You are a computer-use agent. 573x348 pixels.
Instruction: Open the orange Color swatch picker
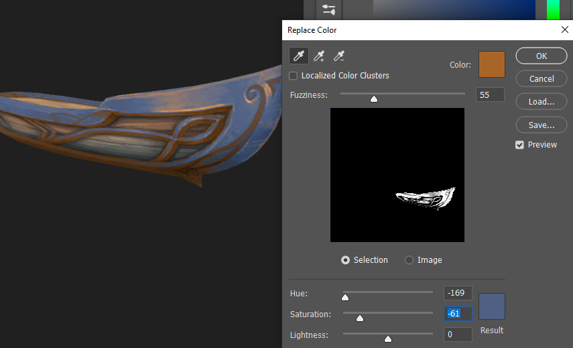(x=492, y=64)
